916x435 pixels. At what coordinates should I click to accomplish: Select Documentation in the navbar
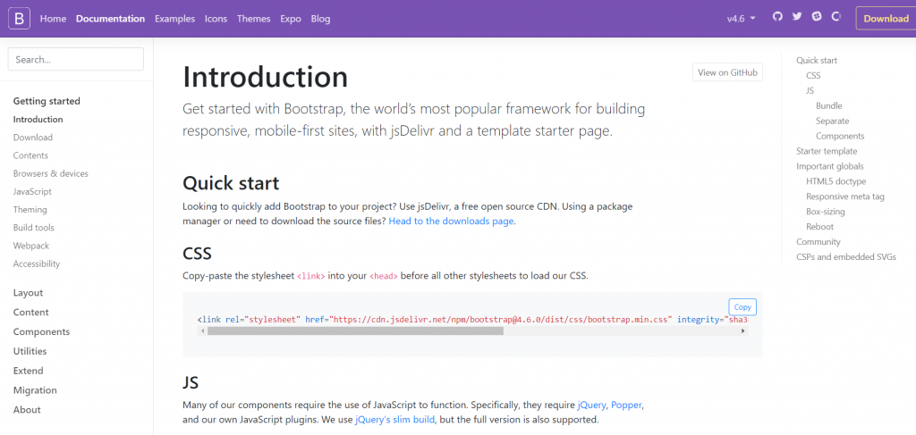(x=110, y=19)
